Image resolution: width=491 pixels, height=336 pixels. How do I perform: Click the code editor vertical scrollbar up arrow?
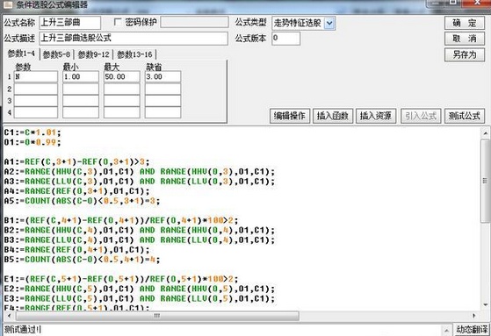click(485, 133)
